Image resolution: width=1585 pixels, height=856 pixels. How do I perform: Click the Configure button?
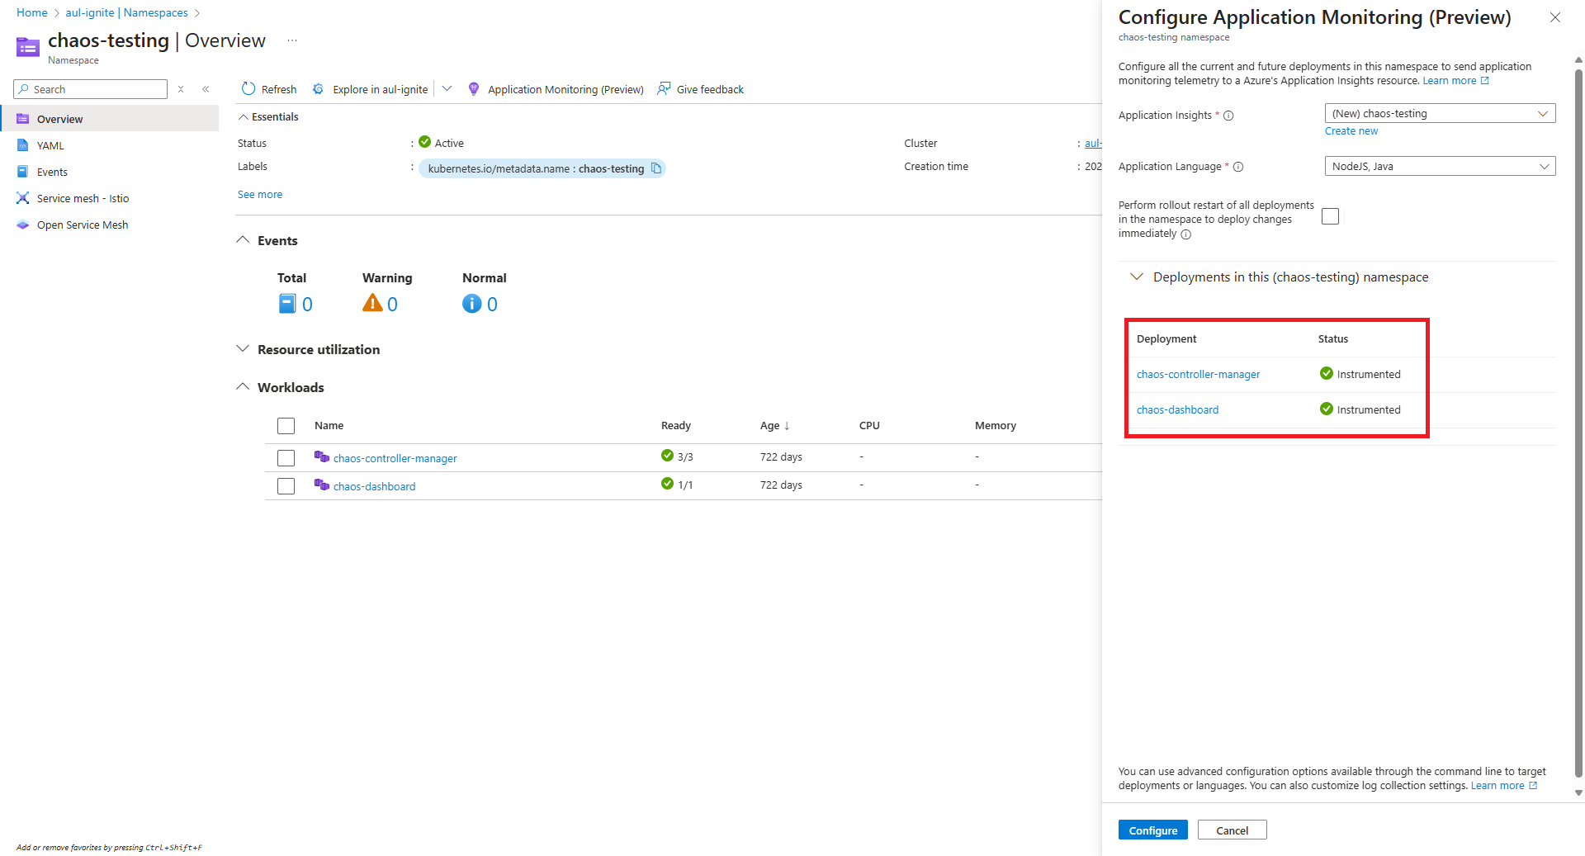coord(1152,830)
